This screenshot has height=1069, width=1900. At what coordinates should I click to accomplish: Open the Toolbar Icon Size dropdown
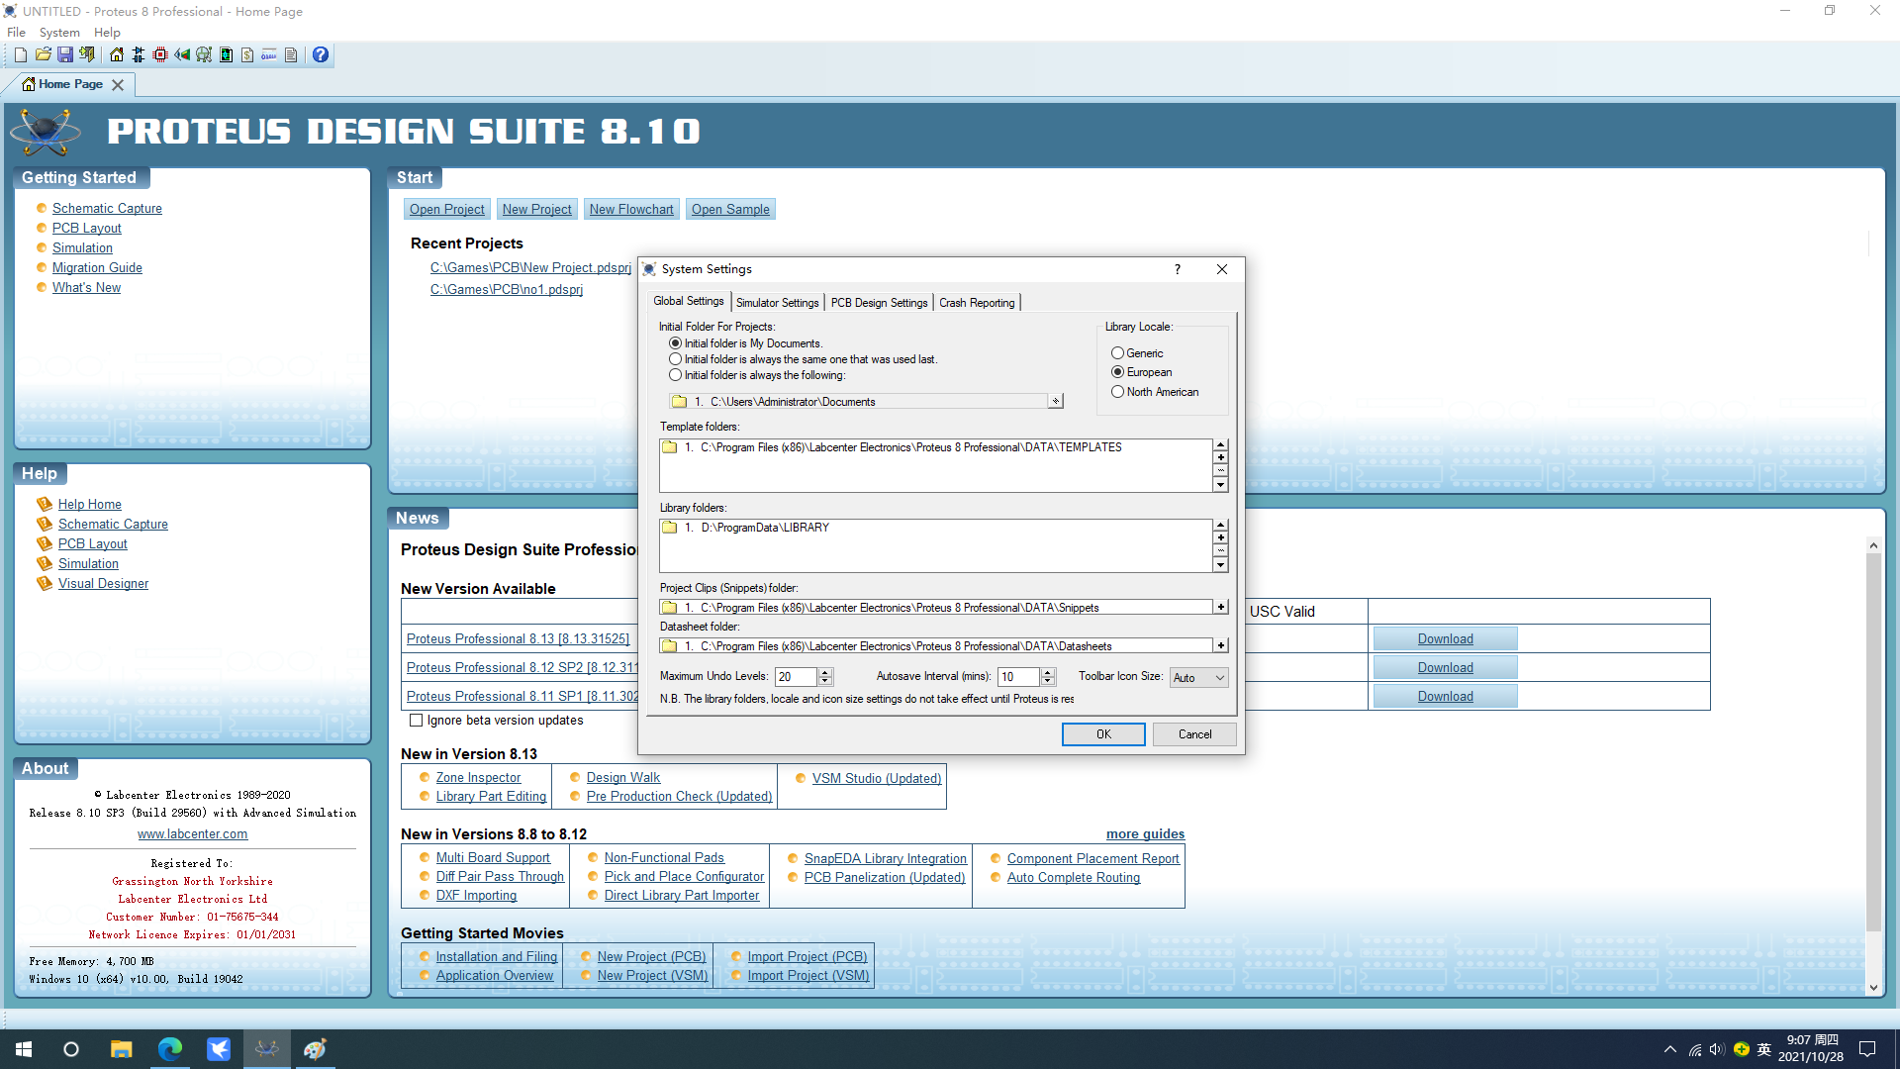point(1198,677)
